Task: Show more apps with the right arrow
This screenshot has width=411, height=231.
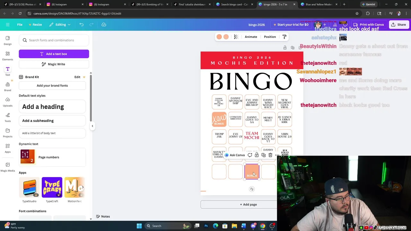Action: click(83, 187)
